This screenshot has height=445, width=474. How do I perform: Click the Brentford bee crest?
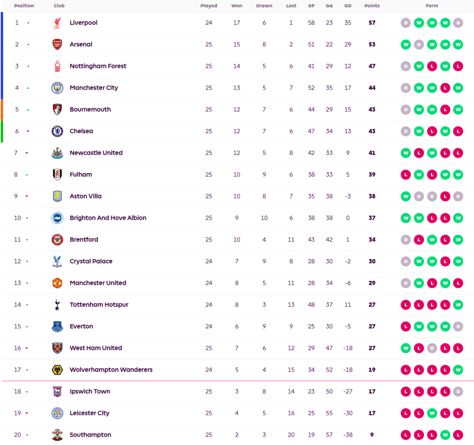click(57, 240)
